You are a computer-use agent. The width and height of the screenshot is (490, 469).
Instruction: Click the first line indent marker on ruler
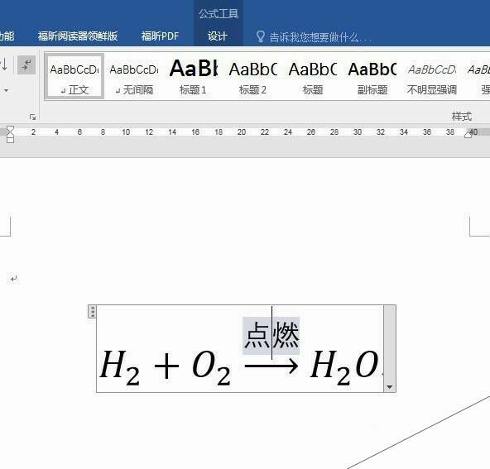point(10,130)
